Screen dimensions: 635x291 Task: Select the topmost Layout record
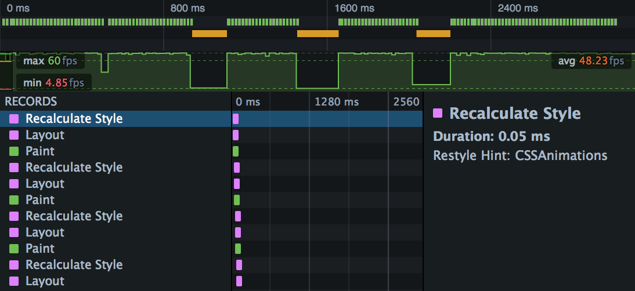point(45,135)
